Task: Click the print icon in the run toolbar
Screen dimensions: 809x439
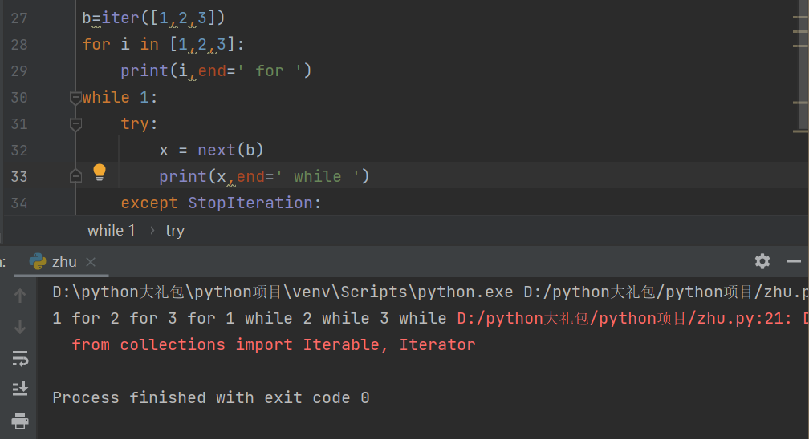Action: coord(21,420)
